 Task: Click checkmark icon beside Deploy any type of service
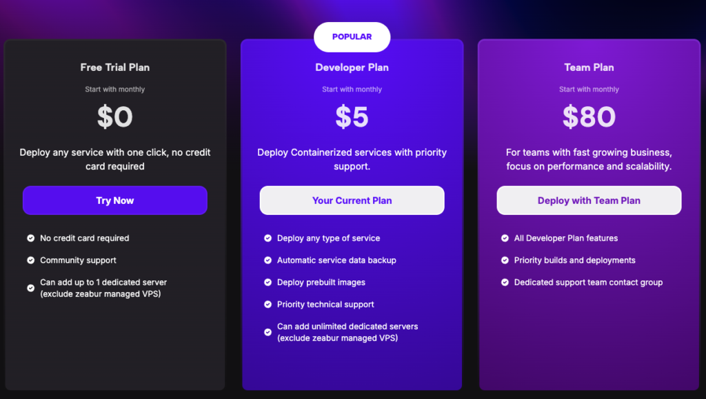pyautogui.click(x=268, y=238)
